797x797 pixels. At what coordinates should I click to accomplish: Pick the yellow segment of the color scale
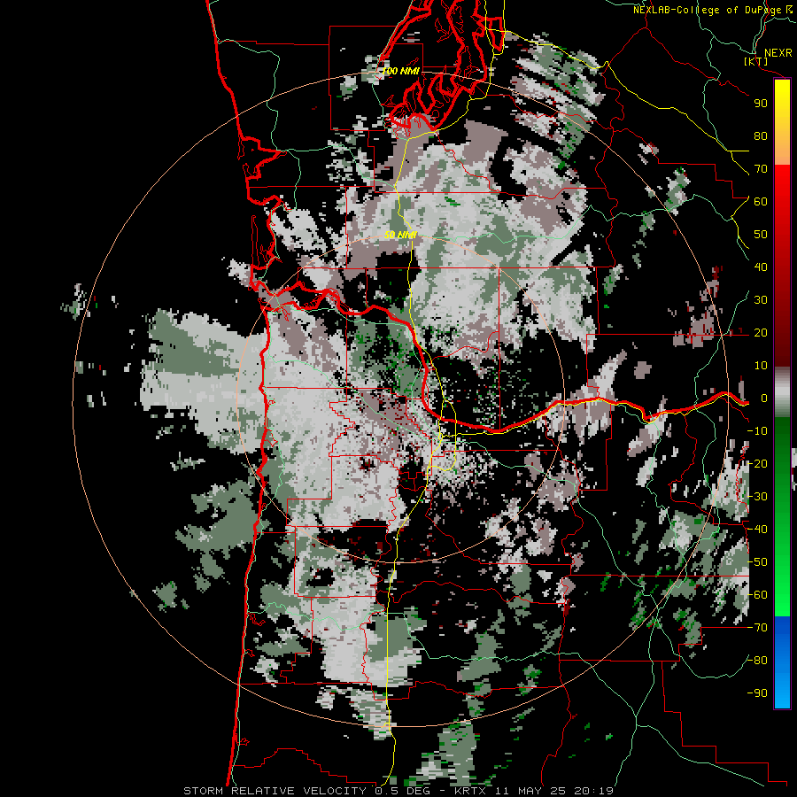tap(782, 109)
